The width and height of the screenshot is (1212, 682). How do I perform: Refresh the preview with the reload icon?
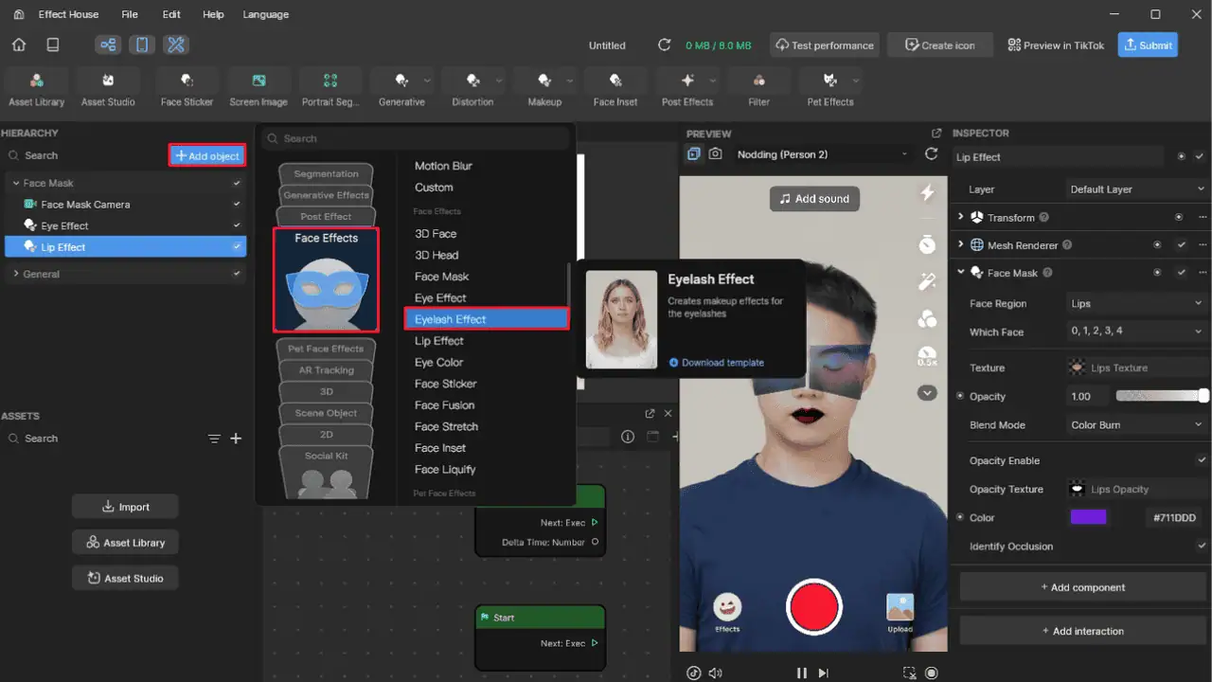(932, 154)
